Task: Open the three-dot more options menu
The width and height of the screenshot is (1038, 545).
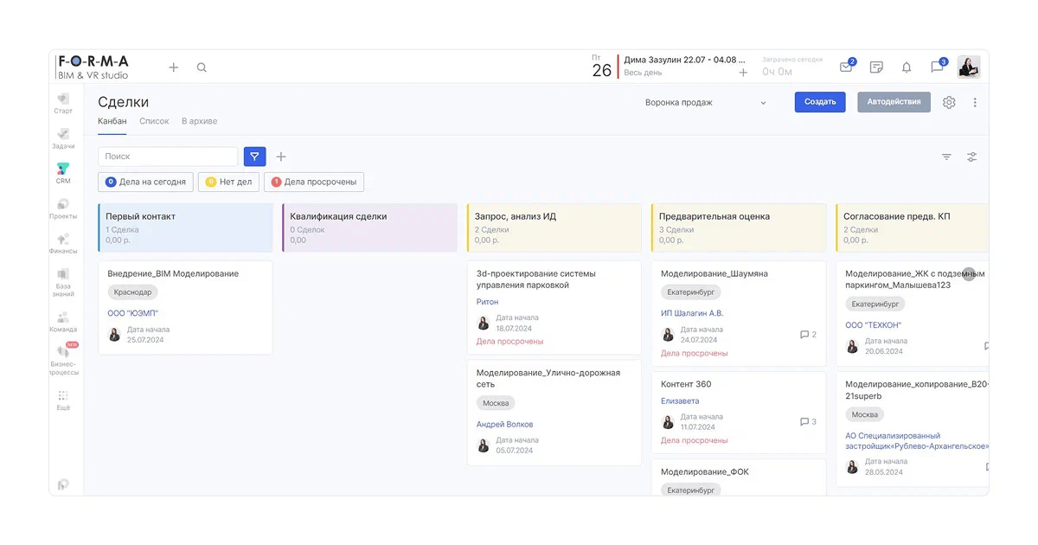Action: (x=975, y=102)
